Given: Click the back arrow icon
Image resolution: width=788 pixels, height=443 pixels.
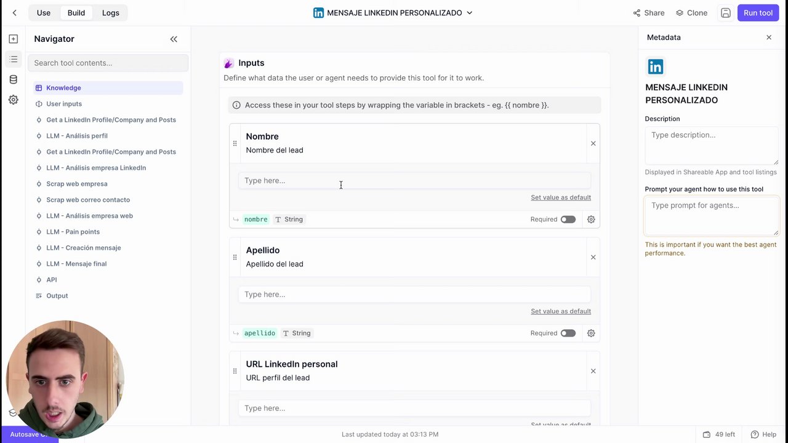Looking at the screenshot, I should click(x=14, y=13).
